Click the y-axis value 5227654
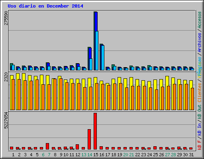This screenshot has width=204, height=159. click(6, 120)
